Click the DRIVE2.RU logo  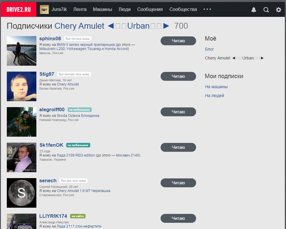pos(18,10)
